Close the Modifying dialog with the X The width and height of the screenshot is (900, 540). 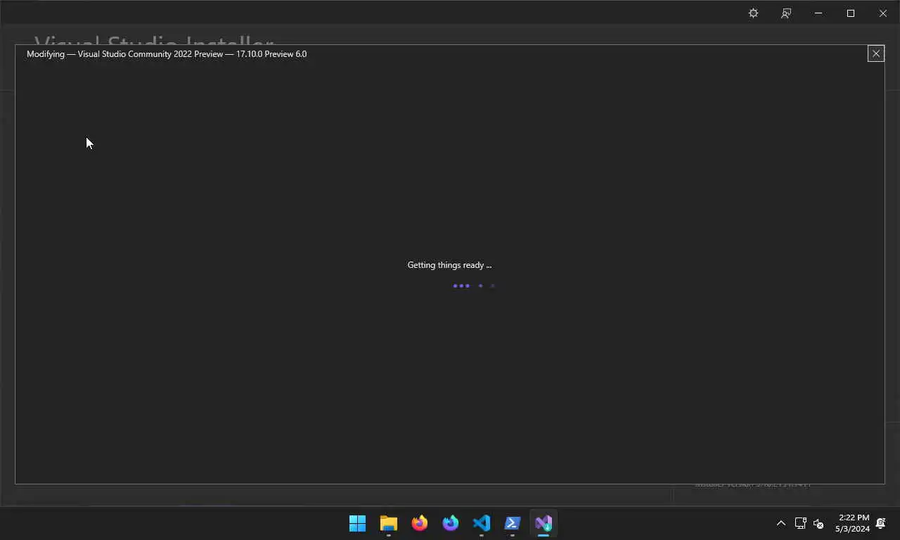[875, 53]
